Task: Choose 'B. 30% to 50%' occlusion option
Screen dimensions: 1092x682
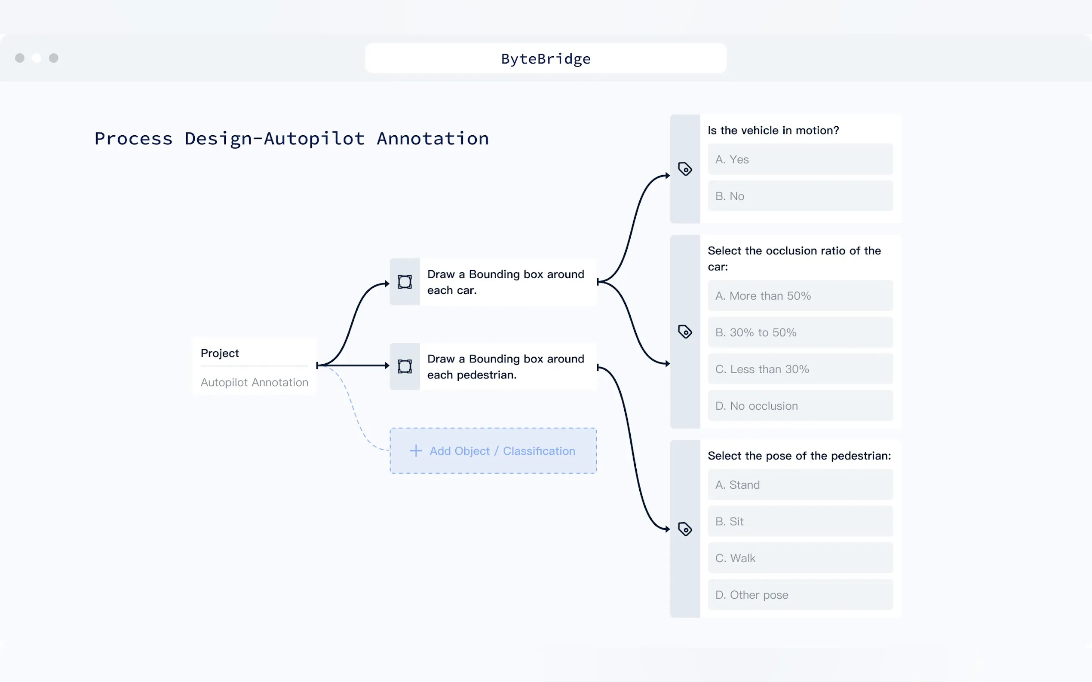Action: pyautogui.click(x=800, y=332)
